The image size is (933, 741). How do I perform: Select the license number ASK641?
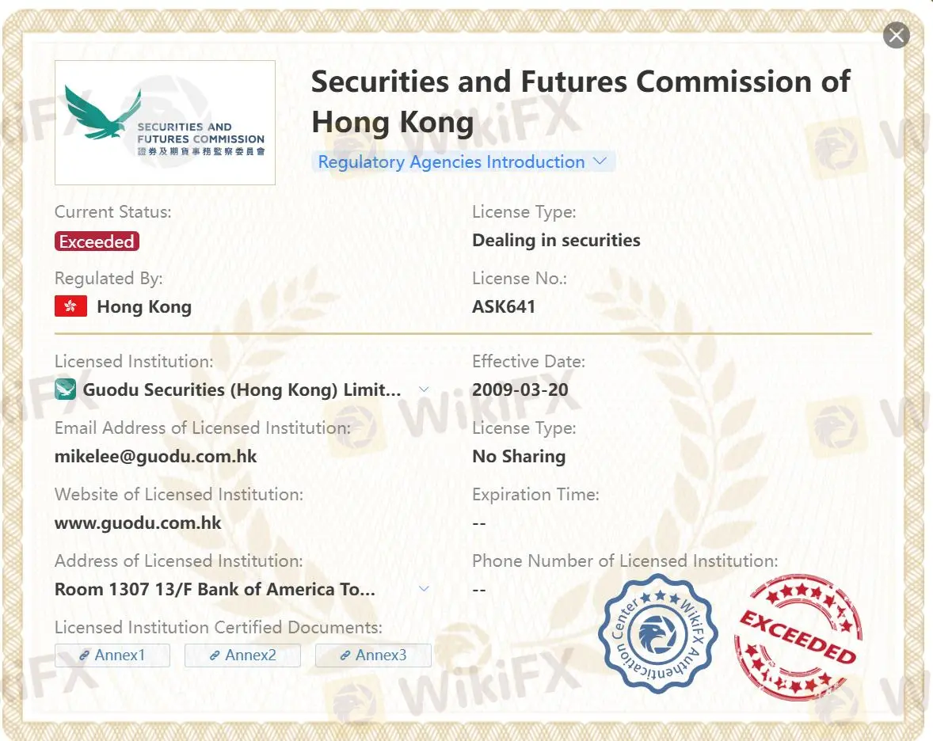(x=504, y=306)
